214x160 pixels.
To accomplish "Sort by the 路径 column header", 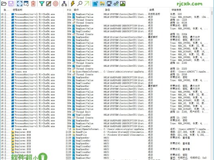I will (107, 10).
